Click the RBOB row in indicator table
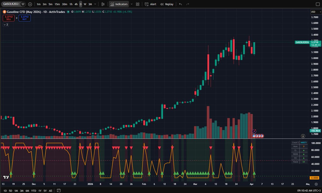This screenshot has height=193, width=322. [299, 154]
